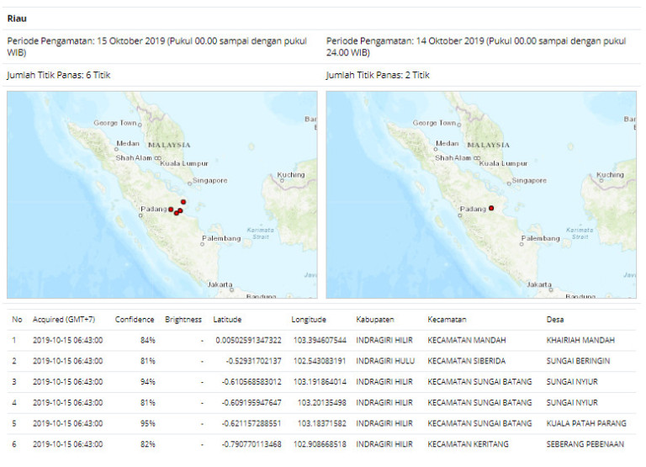Select the Desa column header

[555, 320]
